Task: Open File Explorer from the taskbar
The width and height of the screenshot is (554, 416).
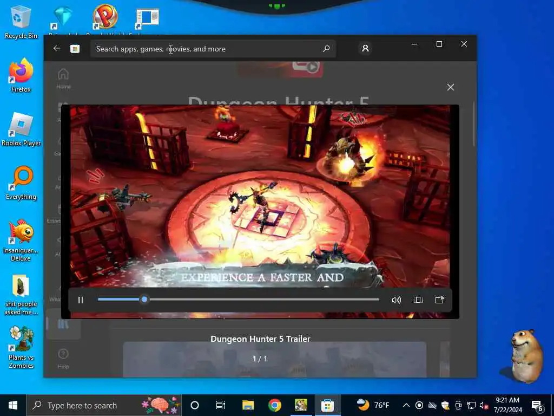Action: (x=248, y=405)
